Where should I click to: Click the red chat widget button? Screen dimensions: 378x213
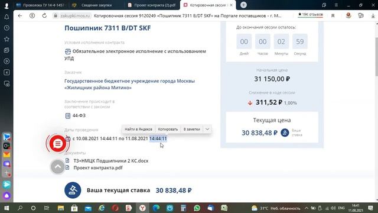[58, 144]
